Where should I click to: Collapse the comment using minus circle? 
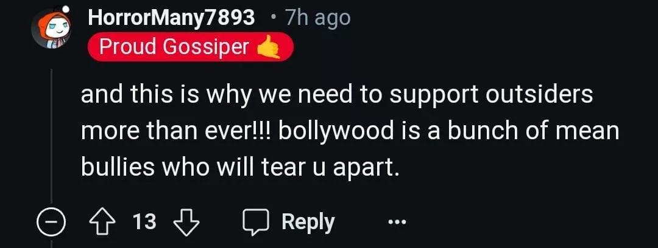(51, 222)
